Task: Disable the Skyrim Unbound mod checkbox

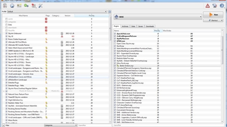Action: 6,33
